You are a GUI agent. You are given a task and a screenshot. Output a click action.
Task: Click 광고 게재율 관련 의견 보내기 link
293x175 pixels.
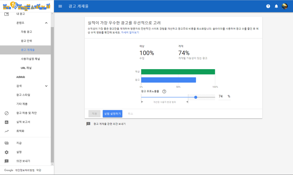click(110, 124)
